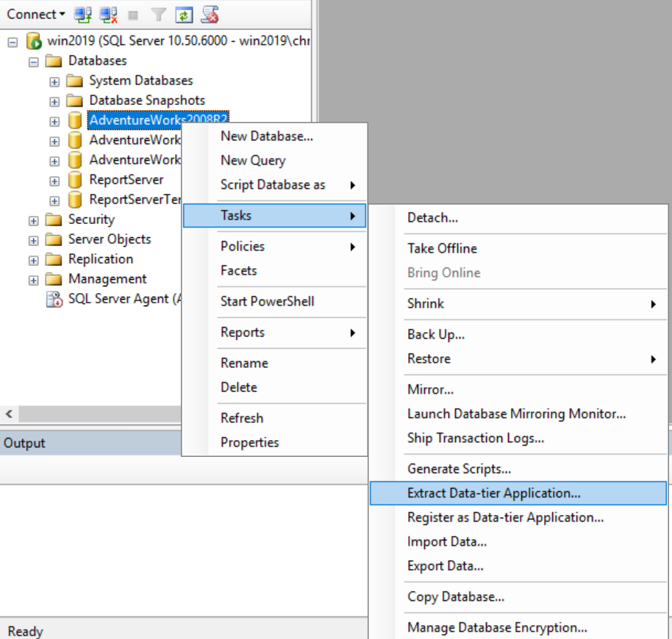This screenshot has height=639, width=672.
Task: Expand the System Databases folder
Action: 53,81
